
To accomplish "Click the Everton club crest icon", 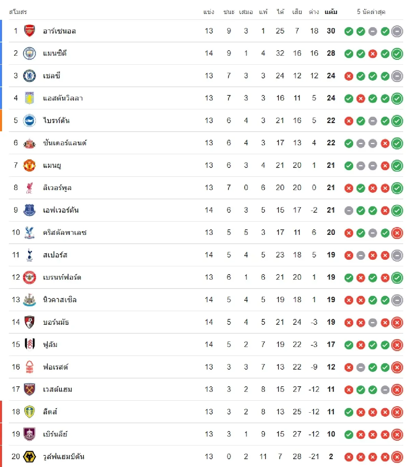I will (29, 210).
